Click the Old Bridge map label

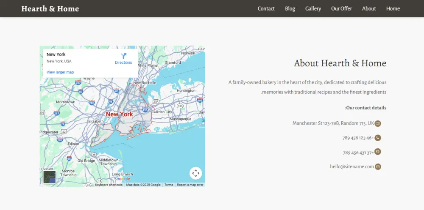tap(86, 161)
